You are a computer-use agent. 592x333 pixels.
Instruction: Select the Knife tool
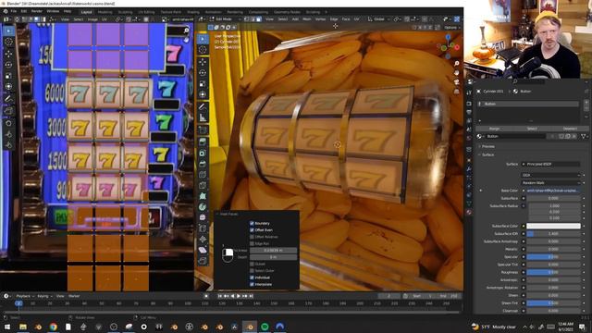coord(203,185)
